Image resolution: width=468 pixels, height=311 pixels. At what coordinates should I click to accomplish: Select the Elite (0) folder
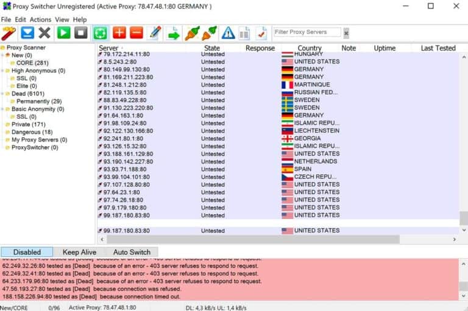(27, 86)
